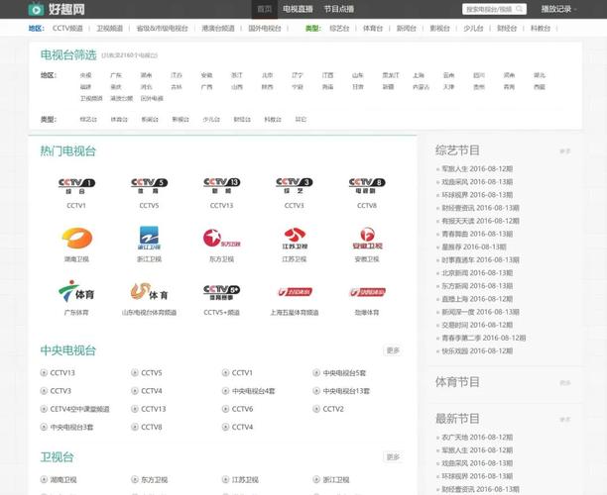Viewport: 607px width, 495px height.
Task: Open 青春季第二季 2016-08-12期
Action: click(x=484, y=339)
